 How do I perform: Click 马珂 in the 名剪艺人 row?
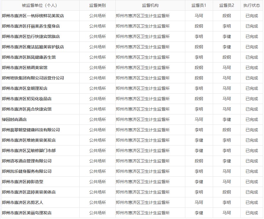pyautogui.click(x=199, y=202)
